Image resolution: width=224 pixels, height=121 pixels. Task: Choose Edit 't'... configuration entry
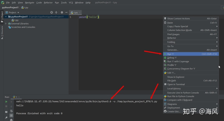click(191, 73)
